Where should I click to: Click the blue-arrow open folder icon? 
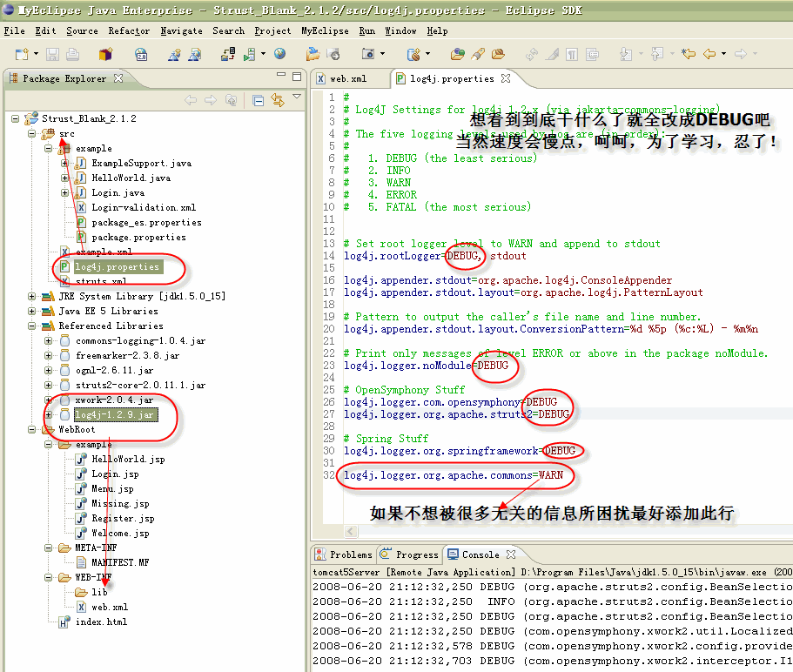click(313, 54)
